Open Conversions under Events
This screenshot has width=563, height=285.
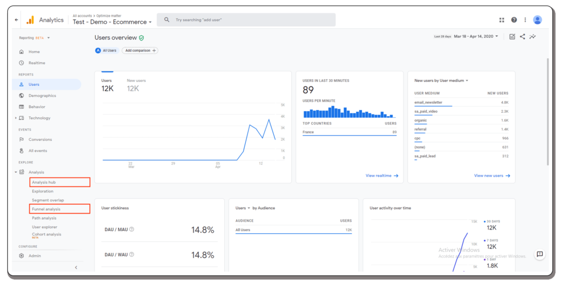tap(40, 139)
